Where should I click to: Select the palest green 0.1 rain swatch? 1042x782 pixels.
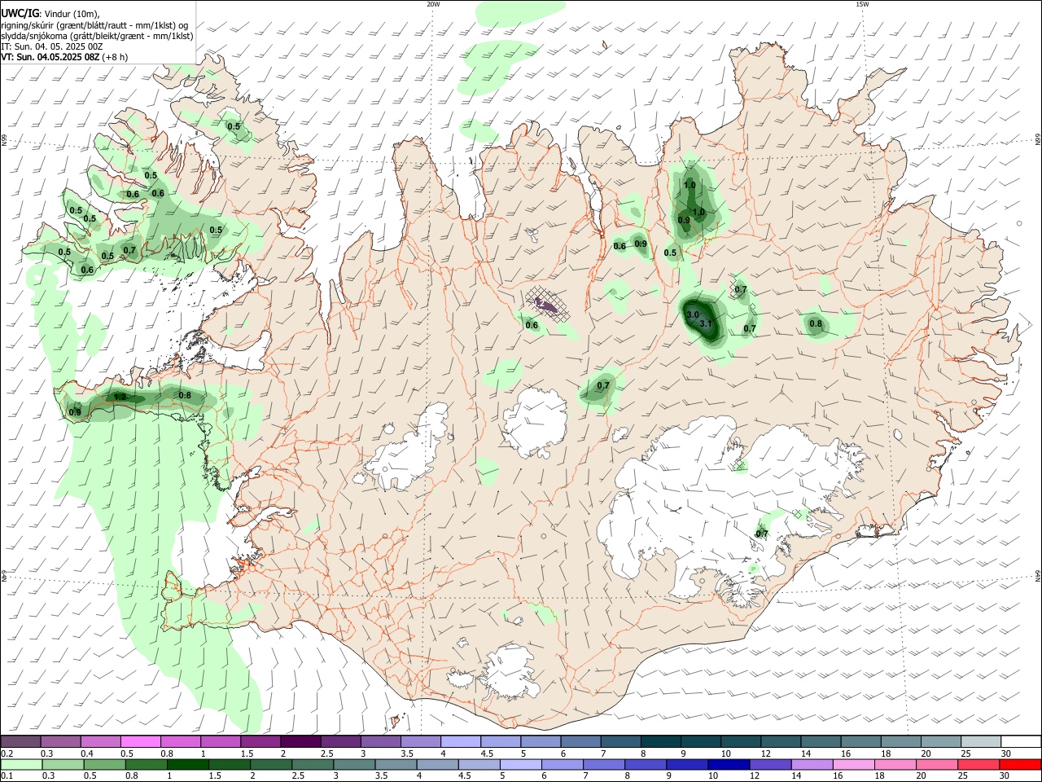[x=20, y=765]
